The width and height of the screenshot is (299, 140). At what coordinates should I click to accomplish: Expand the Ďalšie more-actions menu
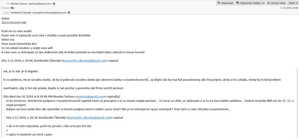click(x=293, y=3)
